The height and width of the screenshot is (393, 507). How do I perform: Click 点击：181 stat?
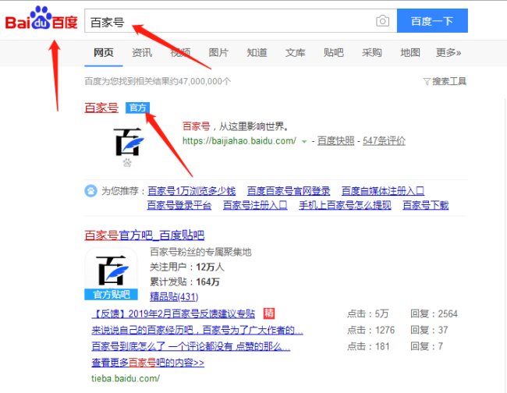368,346
